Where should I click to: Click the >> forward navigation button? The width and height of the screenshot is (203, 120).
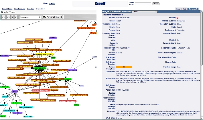pos(8,17)
